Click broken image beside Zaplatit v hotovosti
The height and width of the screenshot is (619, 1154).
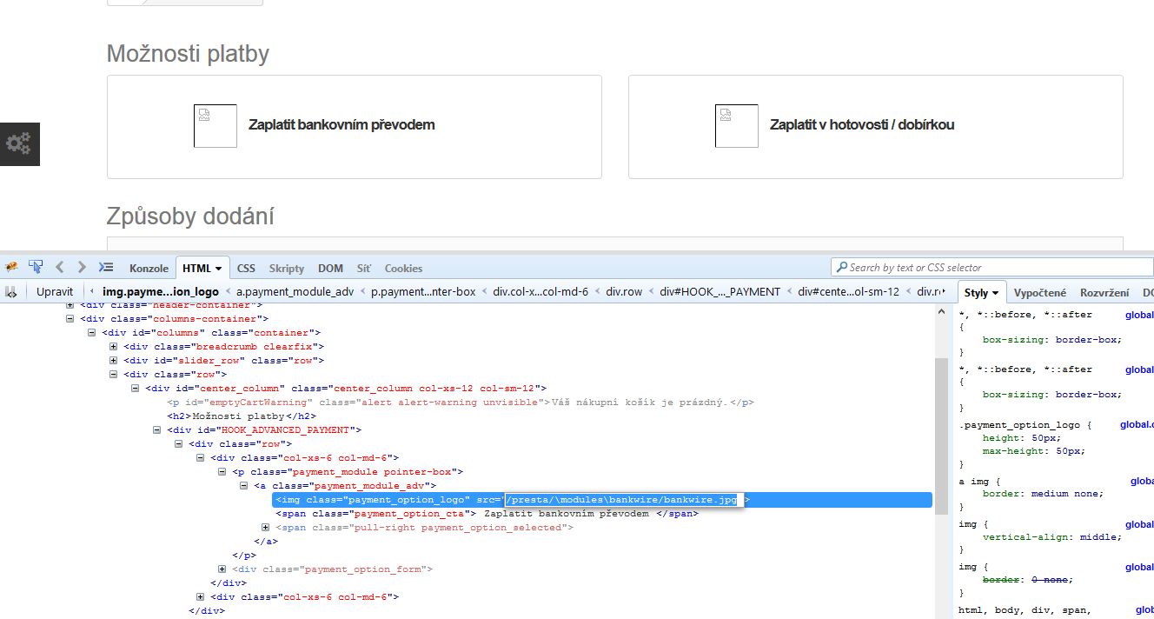click(737, 126)
